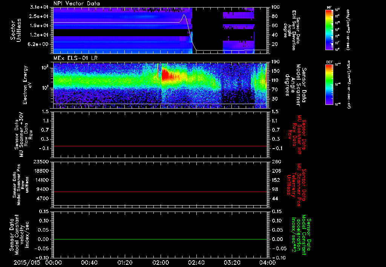Click the "18800" scanner position tick value

pos(41,171)
